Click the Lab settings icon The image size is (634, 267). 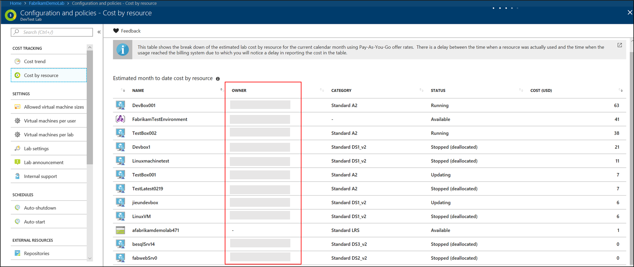[x=17, y=149]
